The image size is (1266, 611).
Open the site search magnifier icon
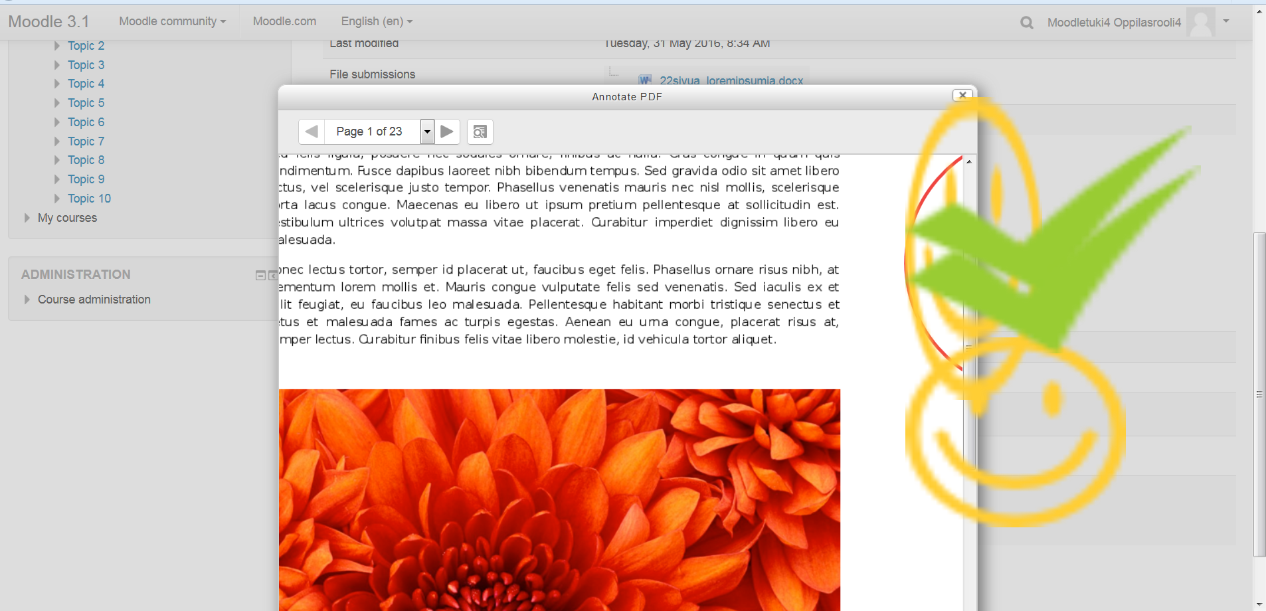pyautogui.click(x=1026, y=23)
